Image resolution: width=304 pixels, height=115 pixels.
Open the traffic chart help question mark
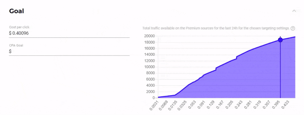click(293, 29)
